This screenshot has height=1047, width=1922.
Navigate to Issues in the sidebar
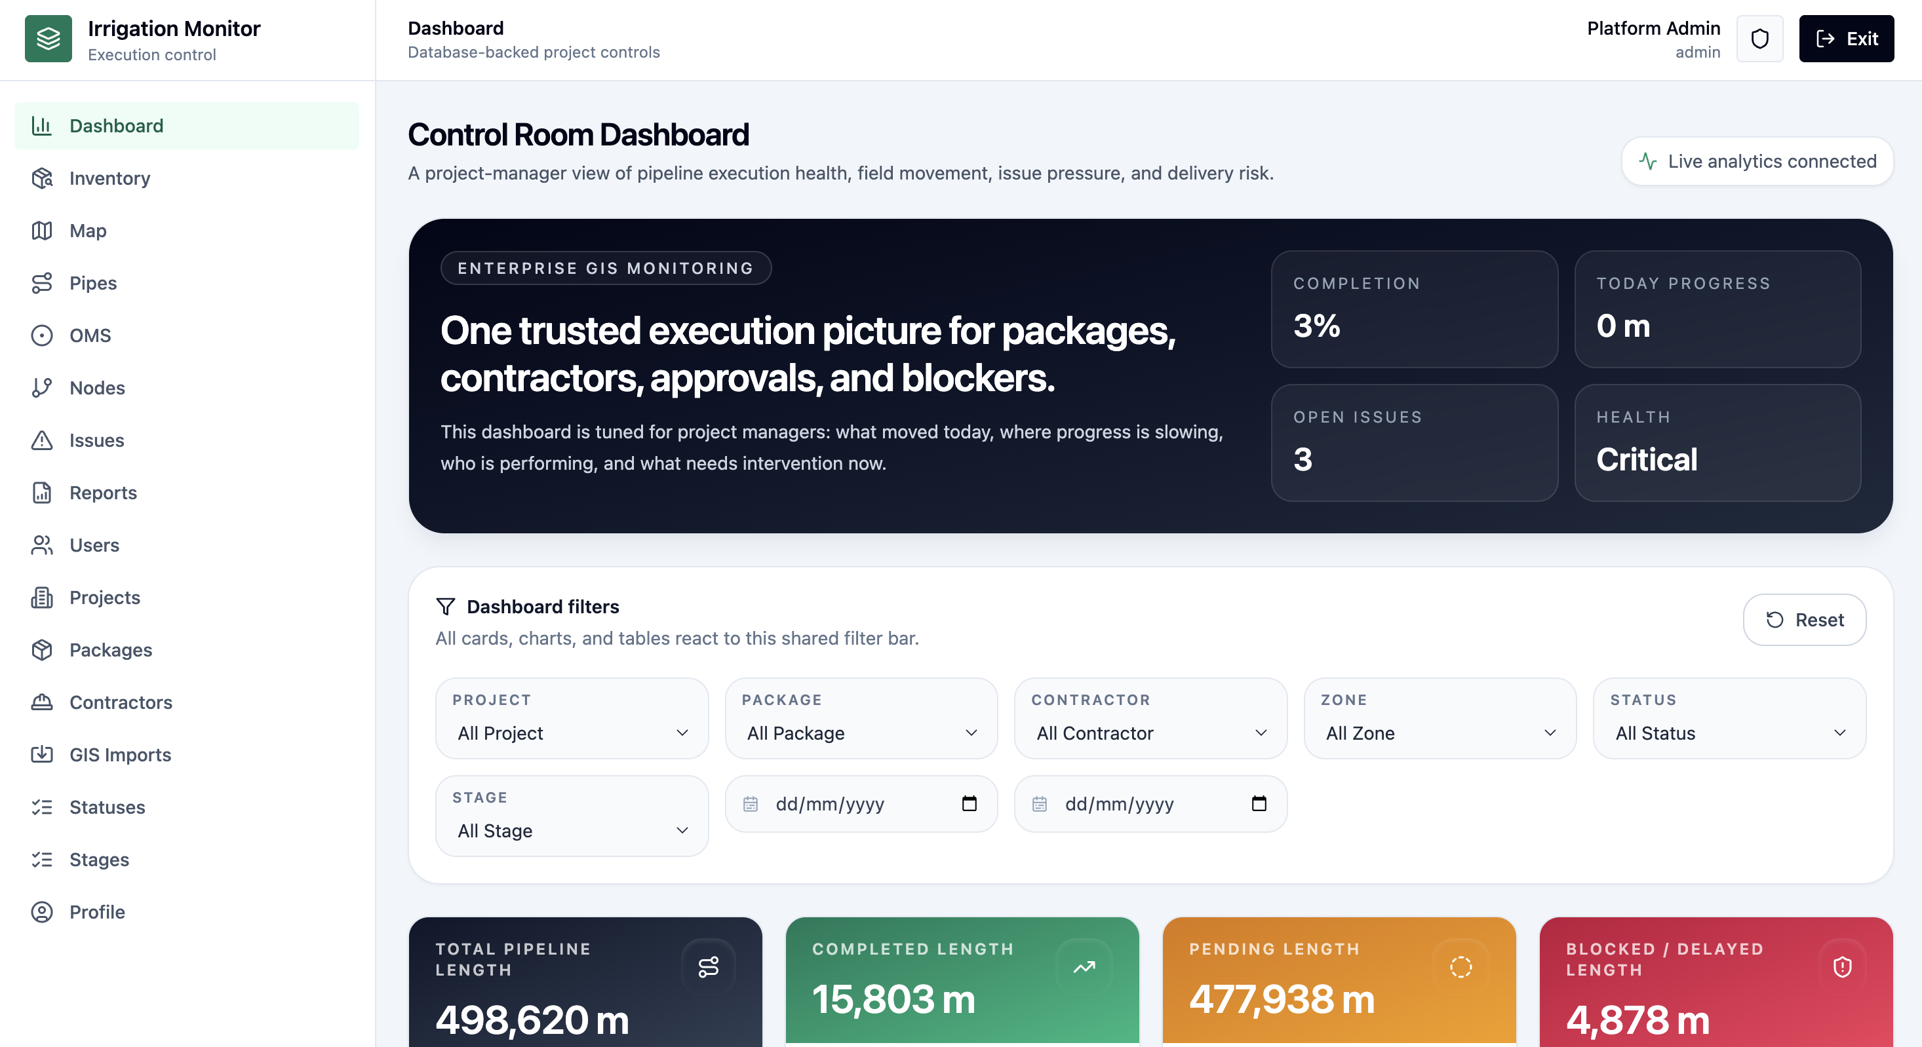(x=187, y=440)
